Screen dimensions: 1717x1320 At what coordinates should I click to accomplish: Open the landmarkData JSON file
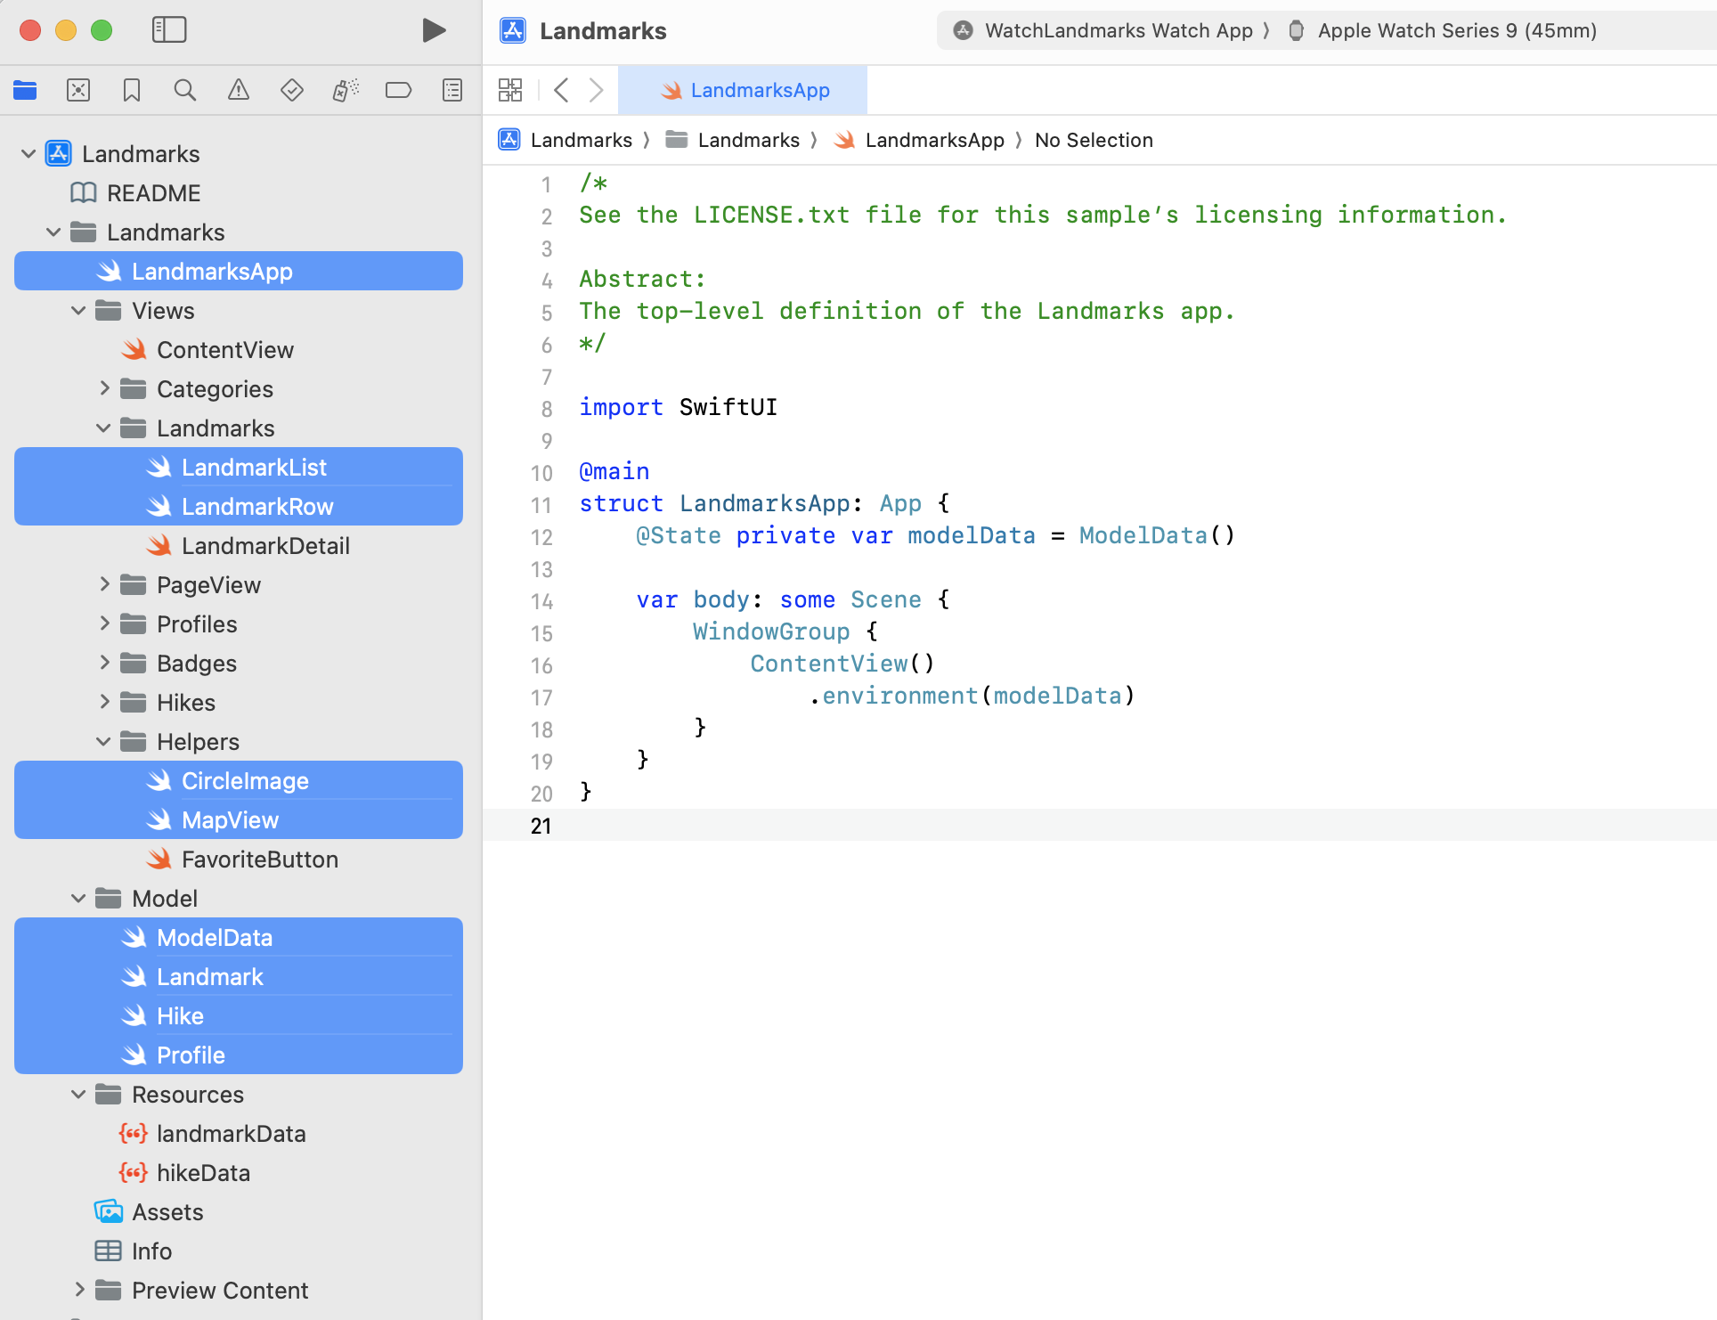tap(230, 1134)
